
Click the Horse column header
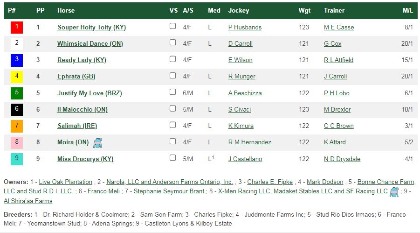(x=66, y=10)
